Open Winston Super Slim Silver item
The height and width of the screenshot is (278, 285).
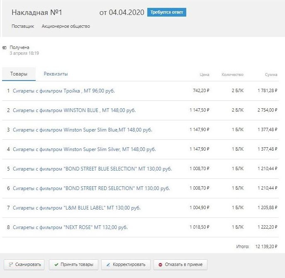pos(84,149)
